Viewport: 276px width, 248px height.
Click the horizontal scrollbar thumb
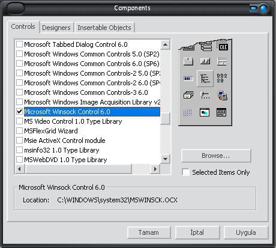point(78,169)
